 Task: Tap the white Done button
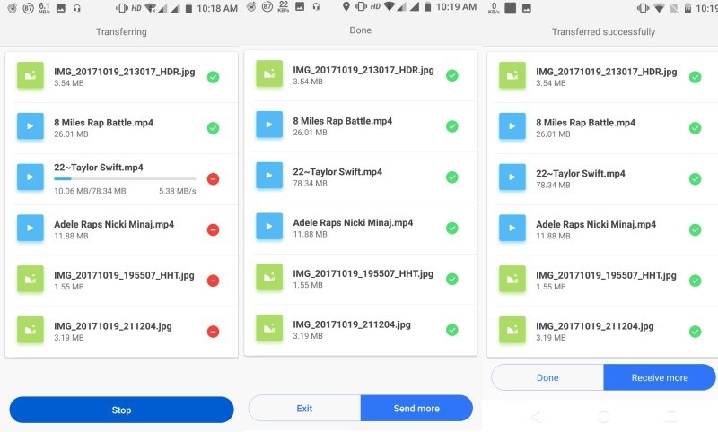[547, 377]
